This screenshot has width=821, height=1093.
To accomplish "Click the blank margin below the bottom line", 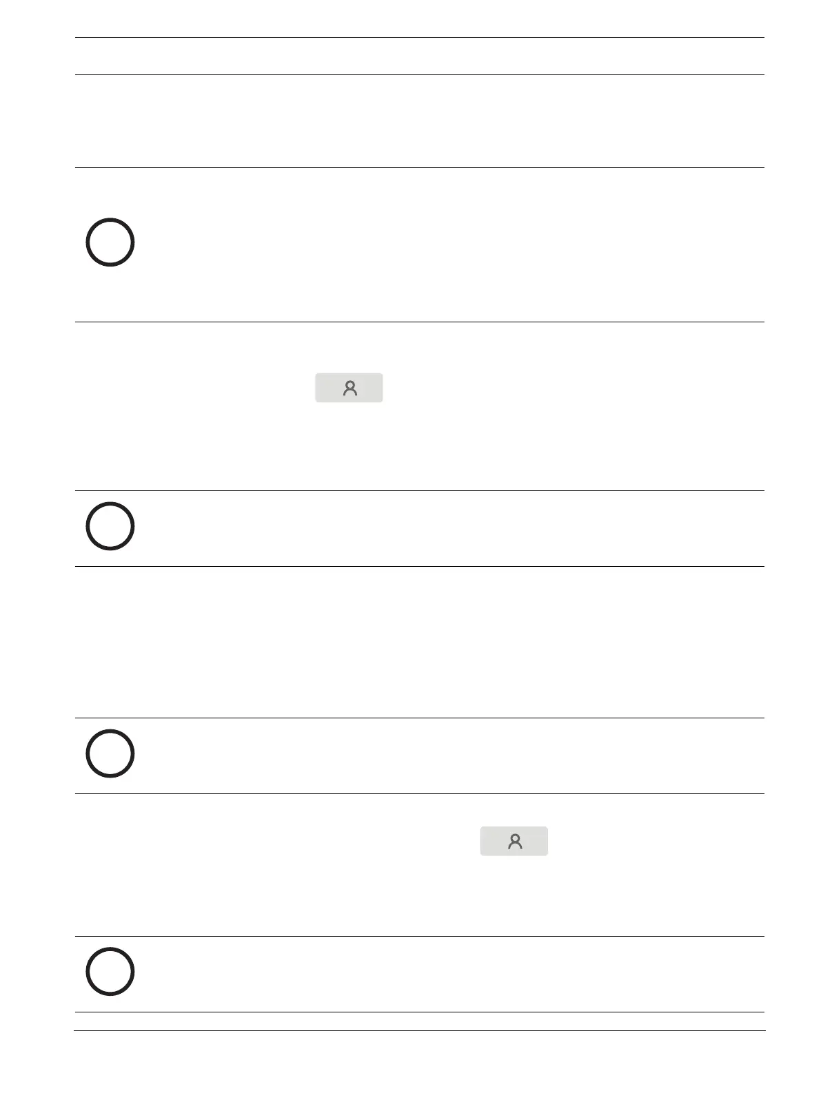I will click(x=419, y=1062).
